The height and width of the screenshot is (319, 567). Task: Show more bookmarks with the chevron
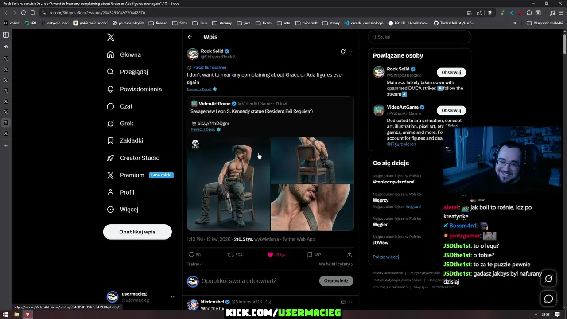pyautogui.click(x=515, y=23)
